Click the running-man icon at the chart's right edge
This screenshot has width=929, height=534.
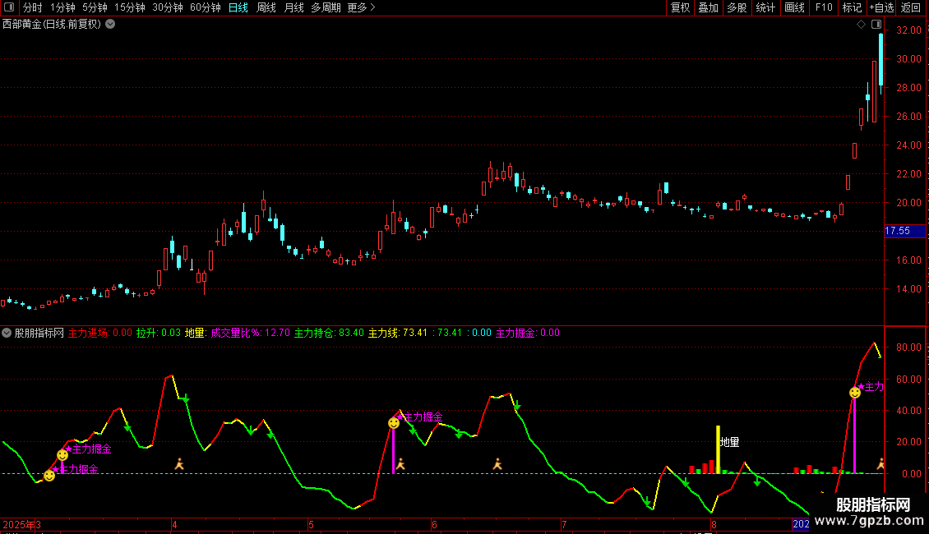pyautogui.click(x=880, y=464)
